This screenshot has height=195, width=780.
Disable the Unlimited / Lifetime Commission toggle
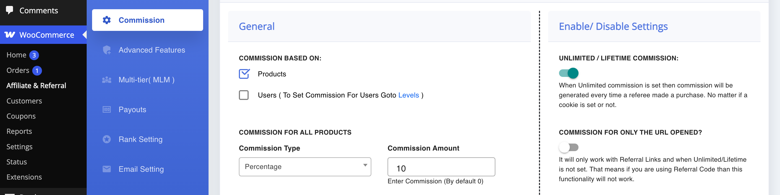click(x=569, y=73)
